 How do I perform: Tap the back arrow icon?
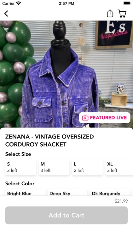click(x=6, y=14)
